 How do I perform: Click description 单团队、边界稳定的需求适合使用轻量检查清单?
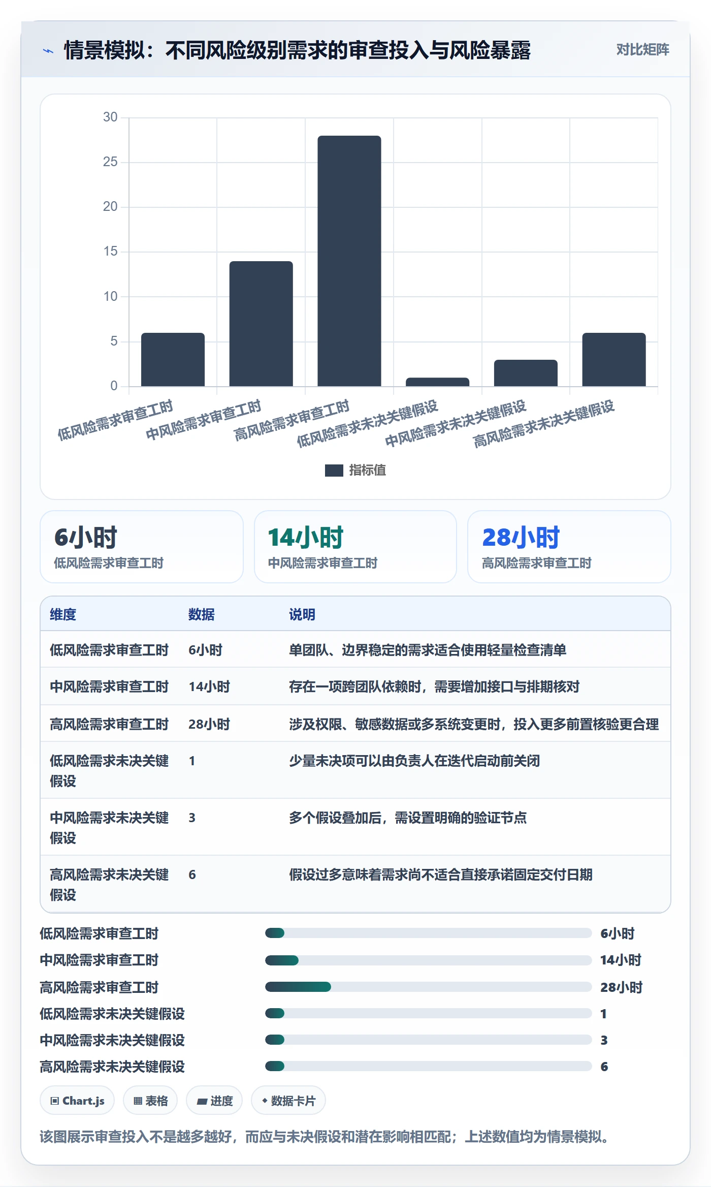click(428, 650)
